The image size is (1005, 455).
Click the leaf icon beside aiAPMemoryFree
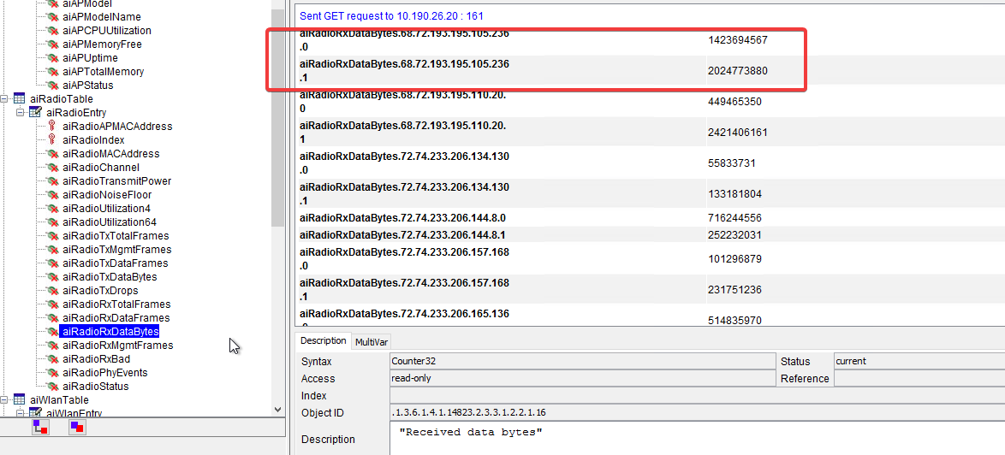pyautogui.click(x=54, y=44)
